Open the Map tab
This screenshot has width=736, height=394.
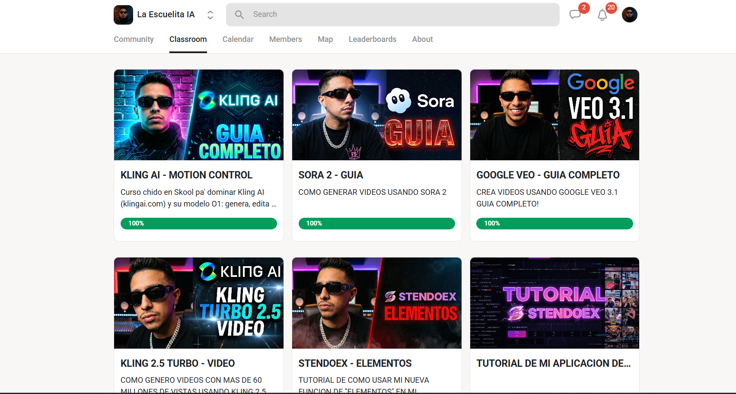click(x=325, y=39)
